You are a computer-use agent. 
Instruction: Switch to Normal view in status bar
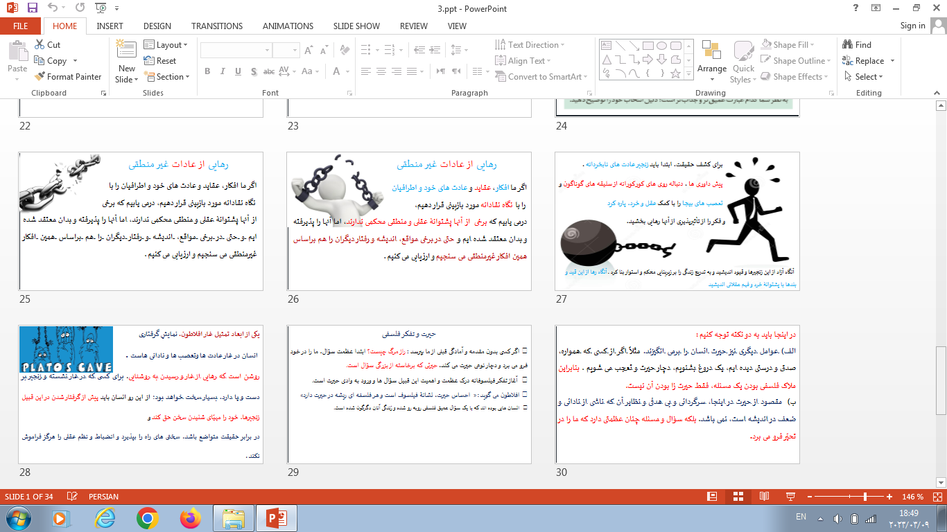[711, 497]
